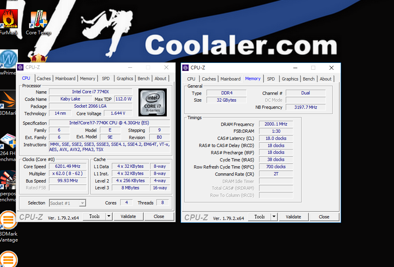The height and width of the screenshot is (267, 394).
Task: Click the FSB:DRAM value '1:30'
Action: (276, 131)
